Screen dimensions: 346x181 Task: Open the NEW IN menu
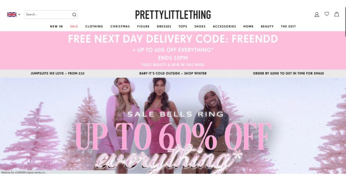tap(56, 26)
